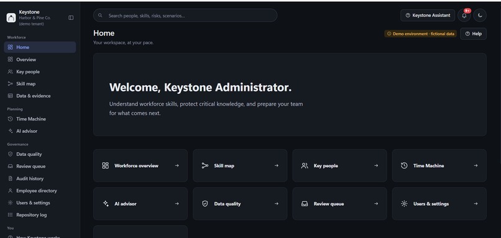Click the Review queue card arrow

tap(376, 203)
